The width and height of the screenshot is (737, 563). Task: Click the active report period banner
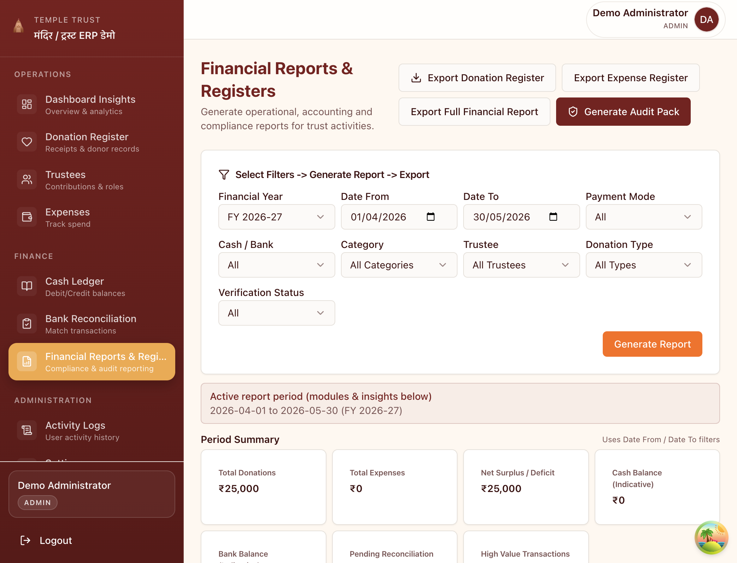click(460, 403)
